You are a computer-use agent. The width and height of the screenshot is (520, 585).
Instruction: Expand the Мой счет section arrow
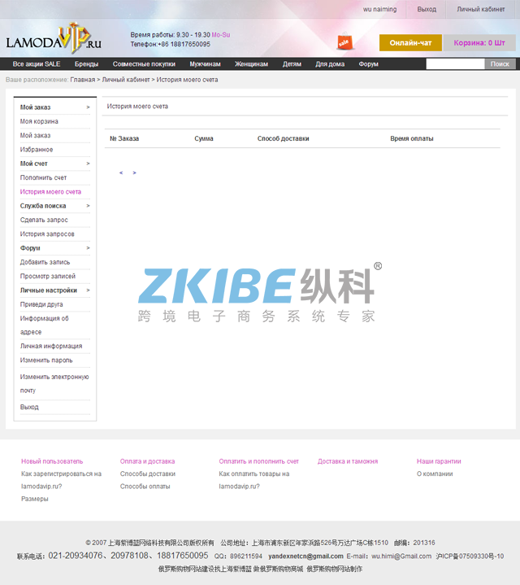(x=89, y=164)
